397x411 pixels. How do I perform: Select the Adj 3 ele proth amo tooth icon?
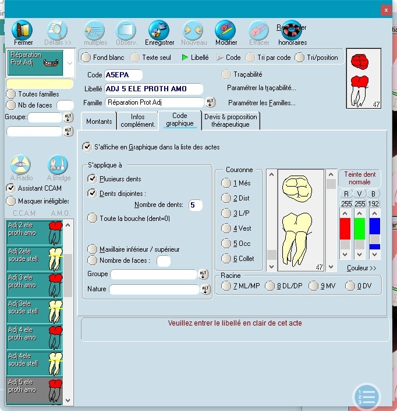(x=55, y=285)
